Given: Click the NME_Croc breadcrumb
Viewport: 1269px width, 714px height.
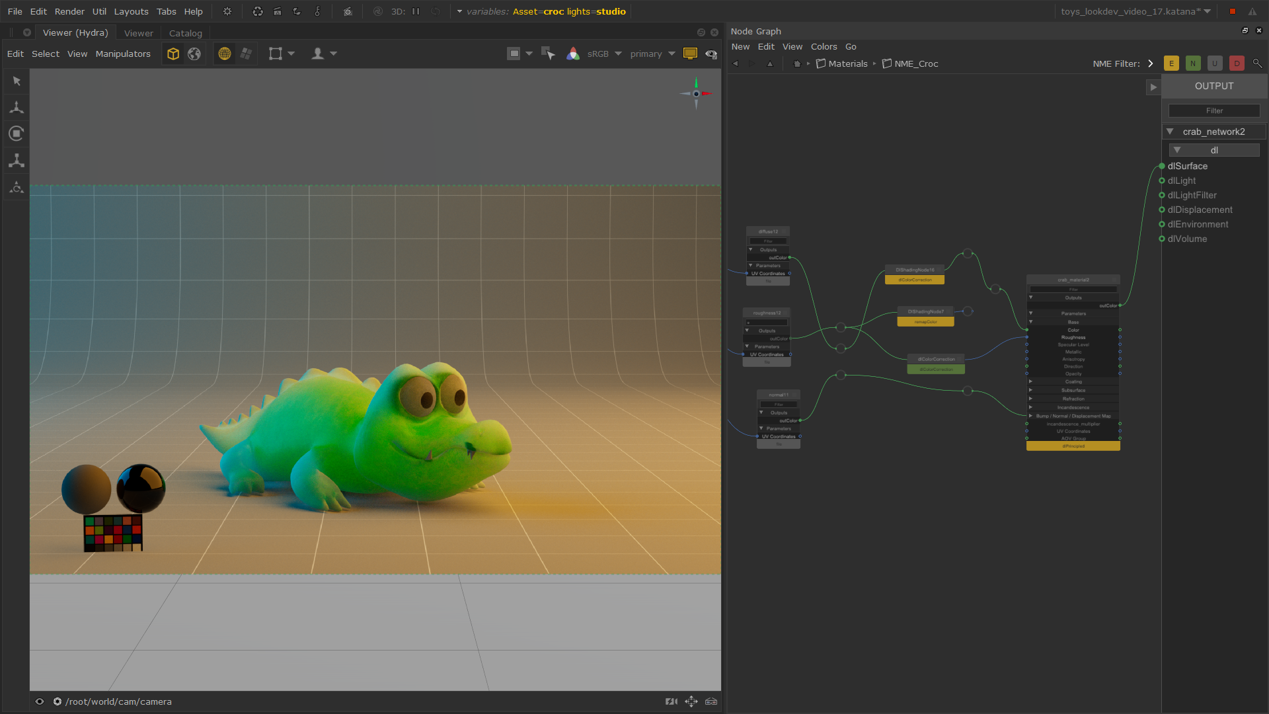Looking at the screenshot, I should click(x=915, y=64).
